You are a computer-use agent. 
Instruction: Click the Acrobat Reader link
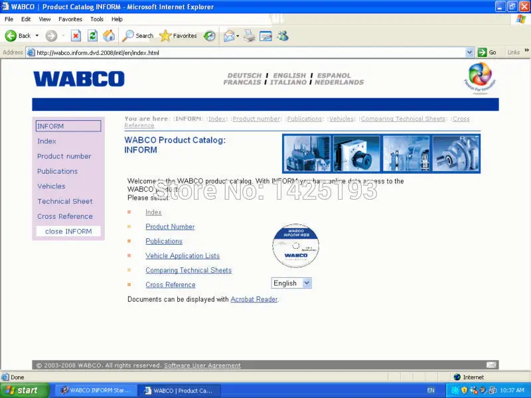click(x=254, y=299)
